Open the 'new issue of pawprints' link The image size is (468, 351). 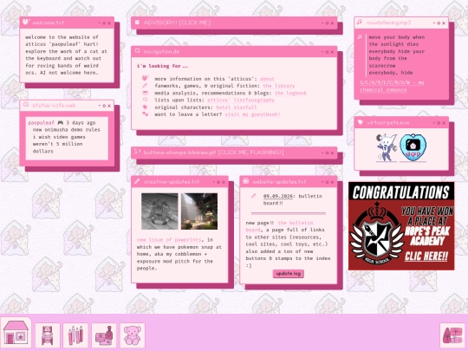tap(169, 240)
